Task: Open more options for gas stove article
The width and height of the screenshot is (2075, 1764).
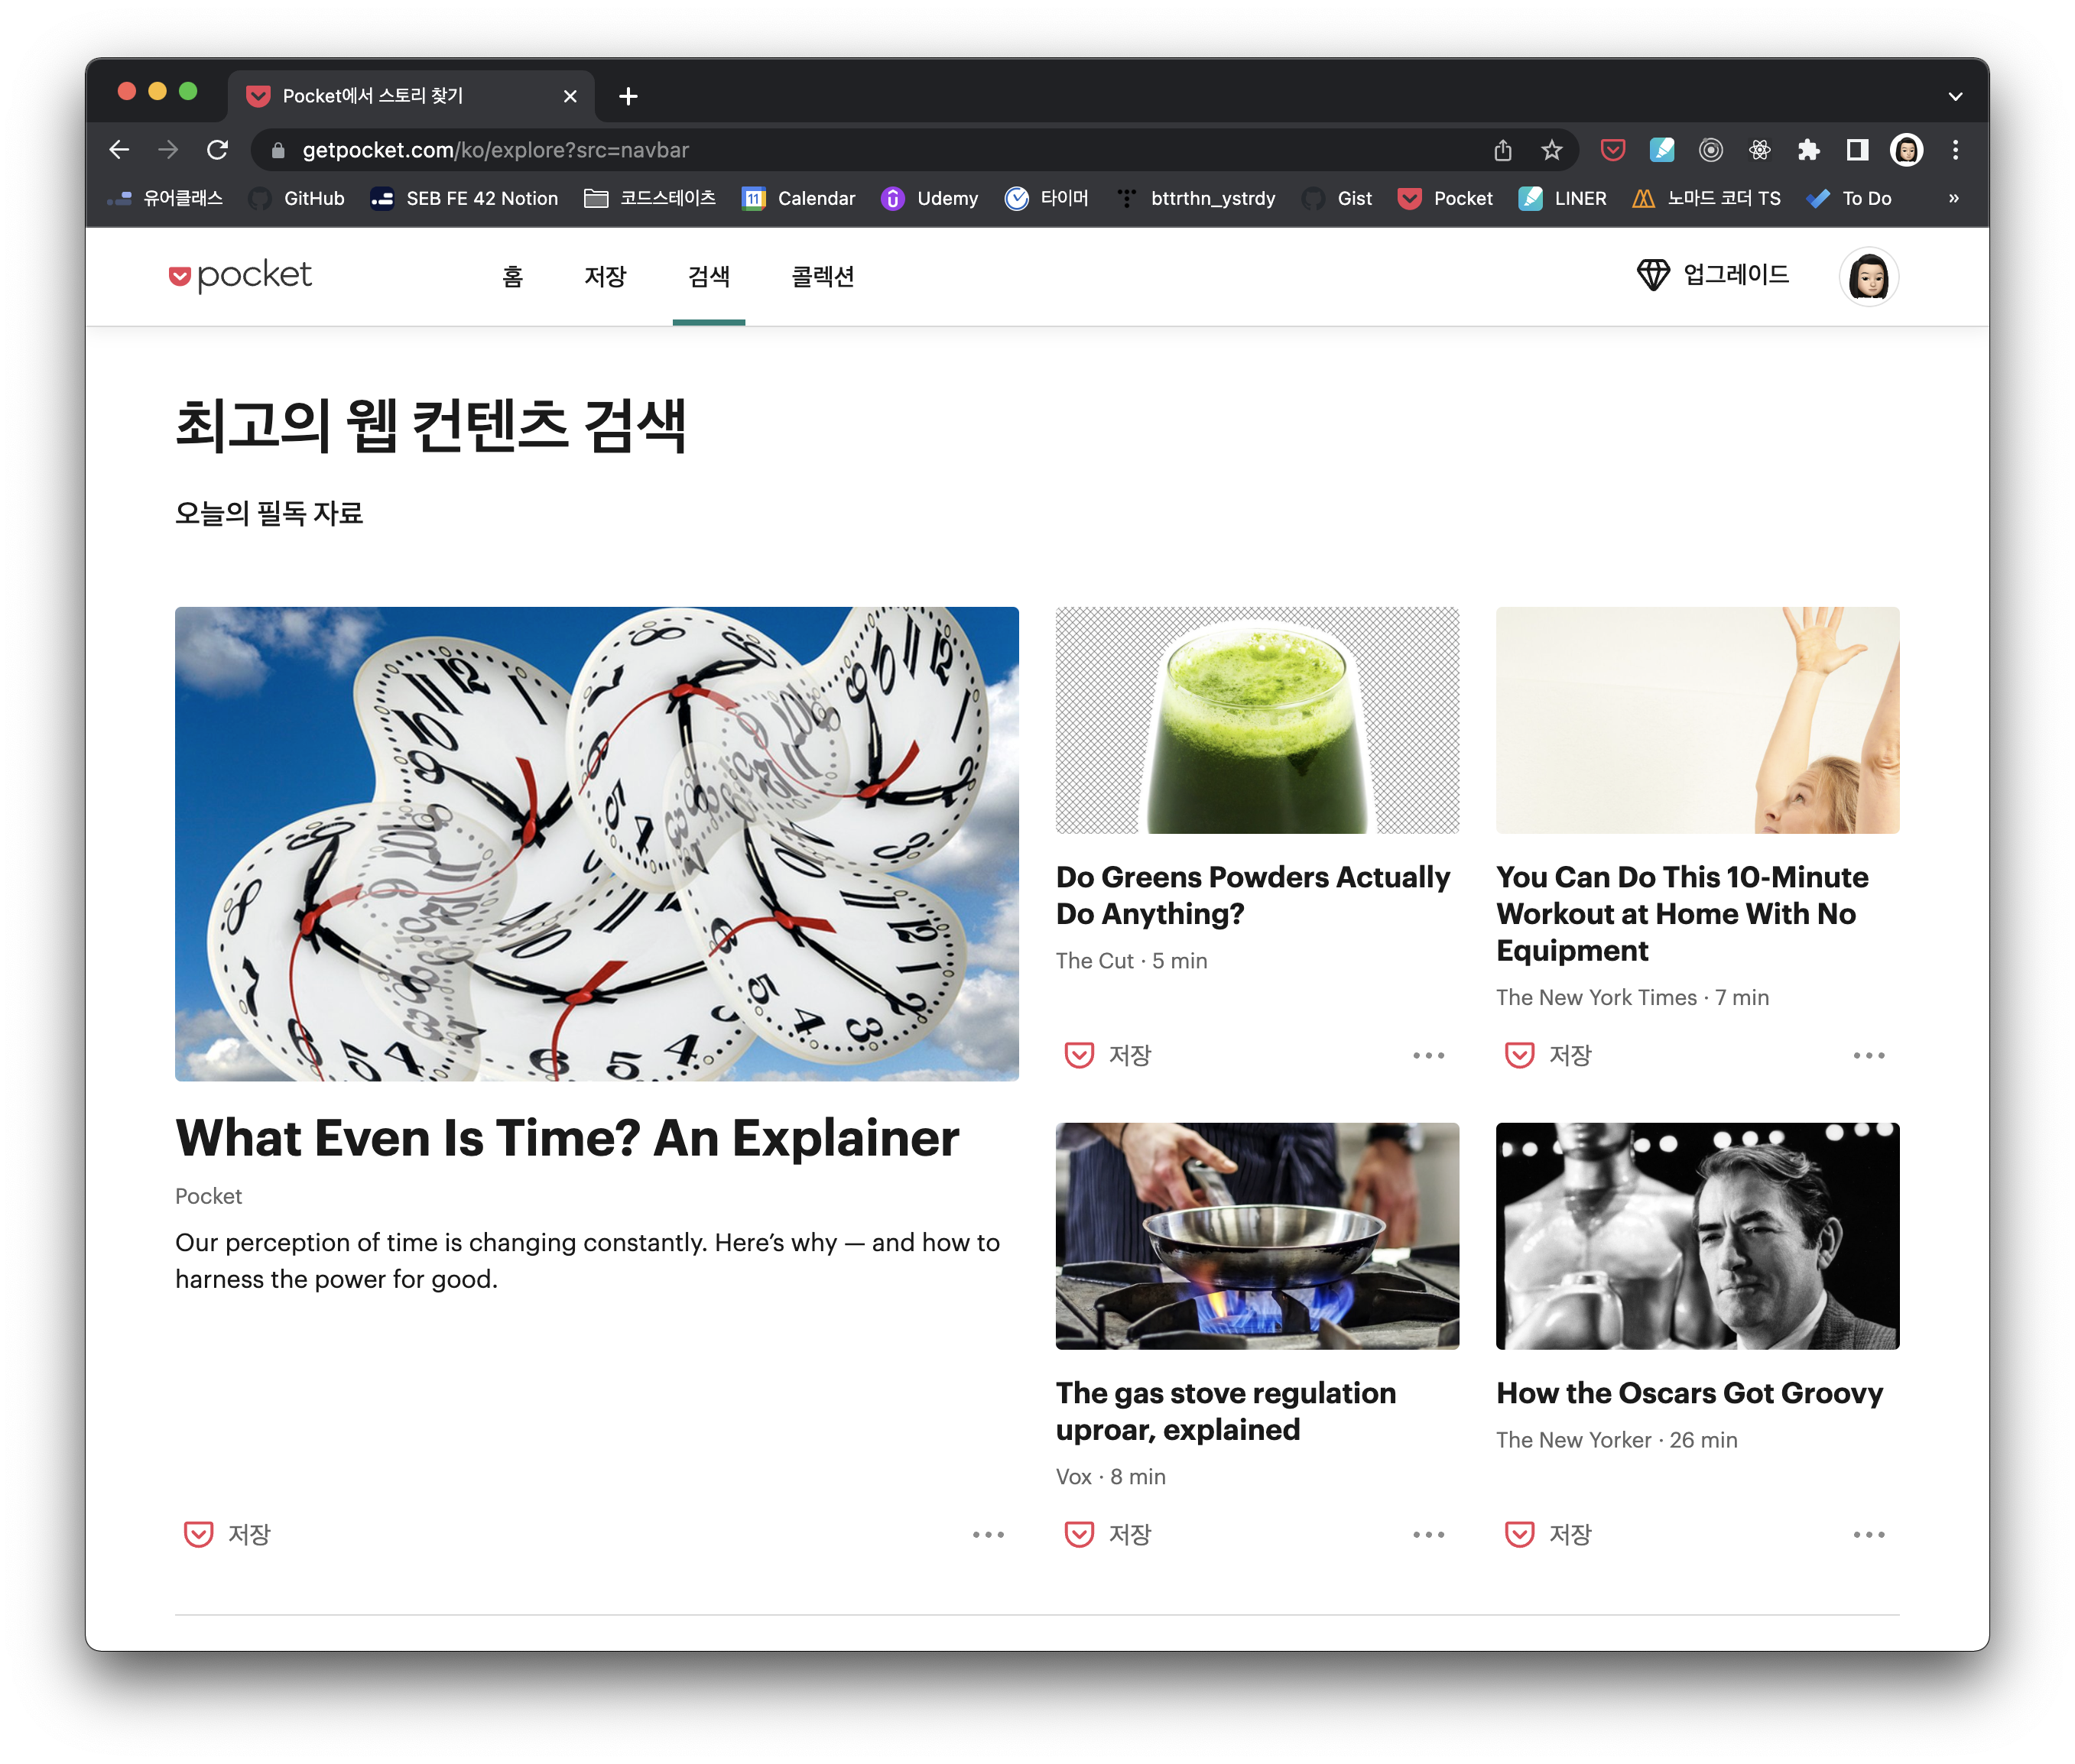Action: pyautogui.click(x=1427, y=1534)
